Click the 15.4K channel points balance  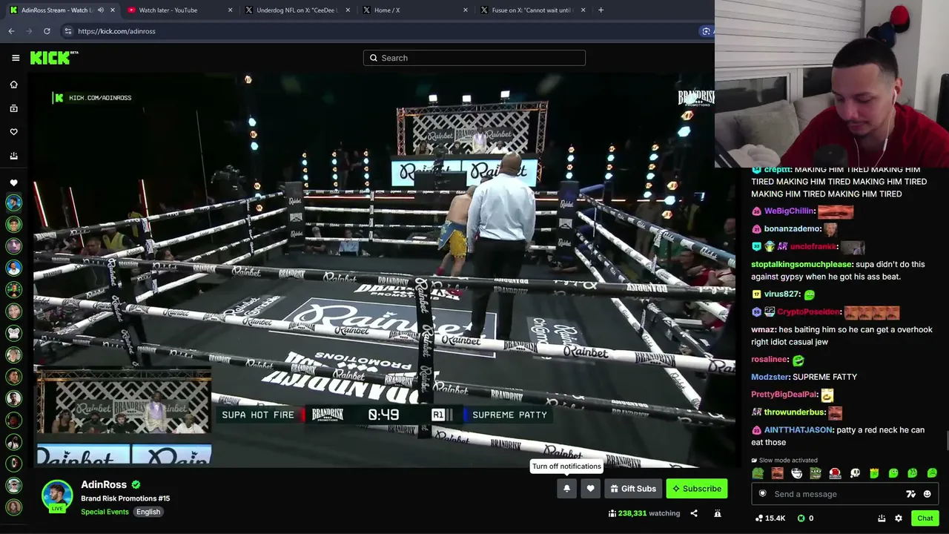coord(770,518)
